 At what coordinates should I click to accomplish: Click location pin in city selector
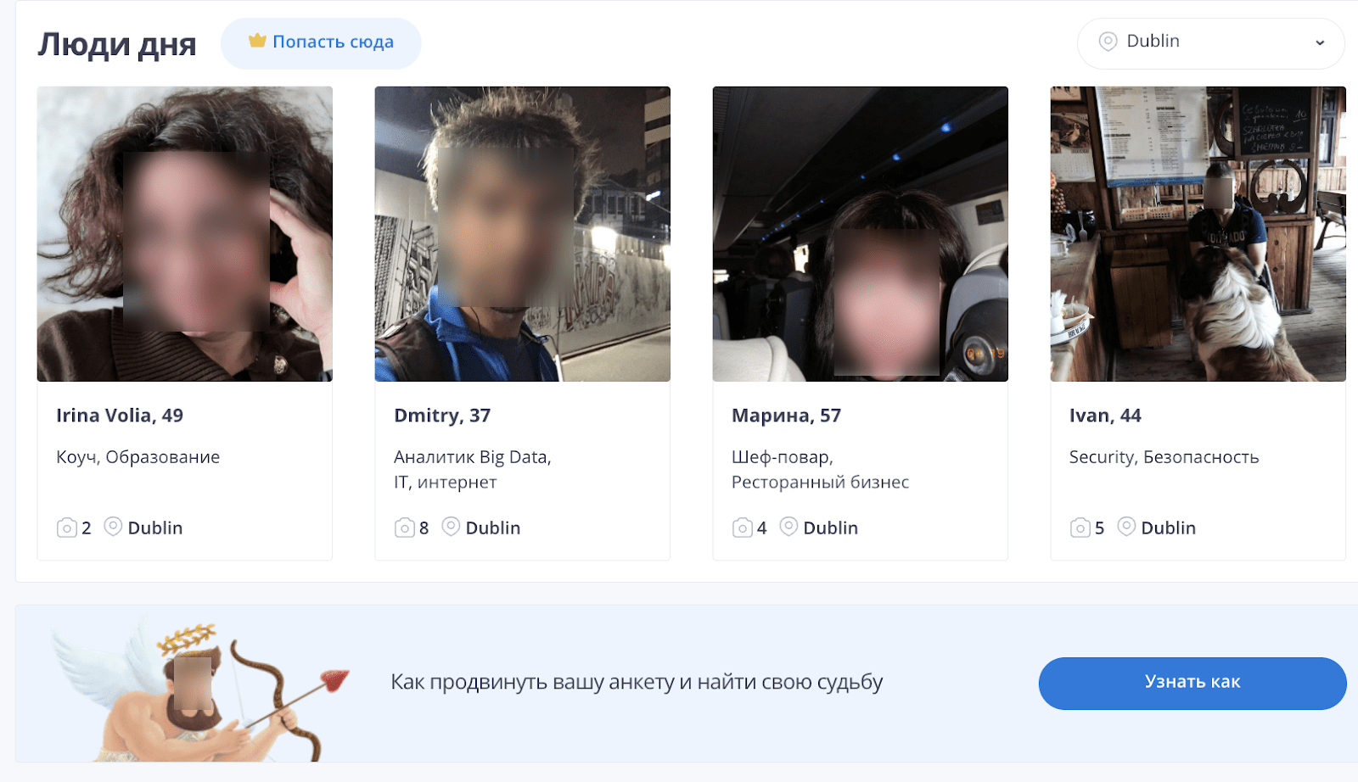1108,42
